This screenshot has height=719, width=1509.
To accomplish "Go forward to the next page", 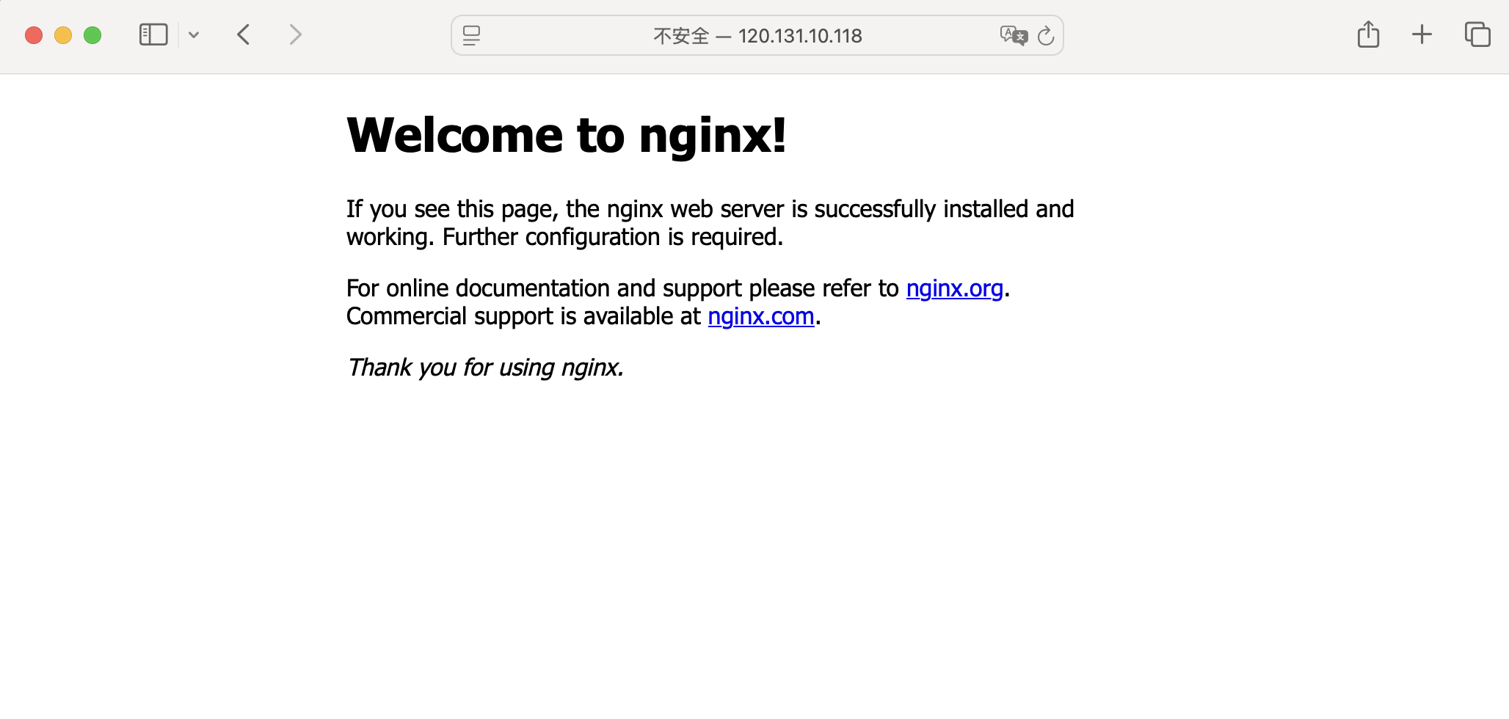I will (x=295, y=34).
